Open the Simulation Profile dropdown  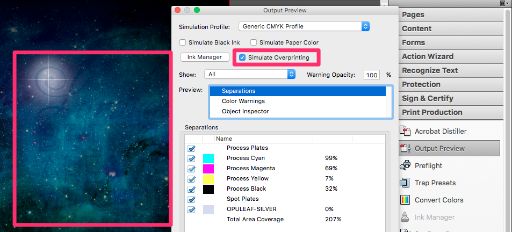click(304, 26)
